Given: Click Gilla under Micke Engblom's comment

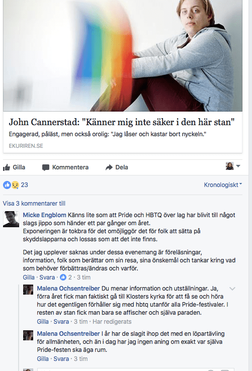Looking at the screenshot, I should [x=29, y=277].
